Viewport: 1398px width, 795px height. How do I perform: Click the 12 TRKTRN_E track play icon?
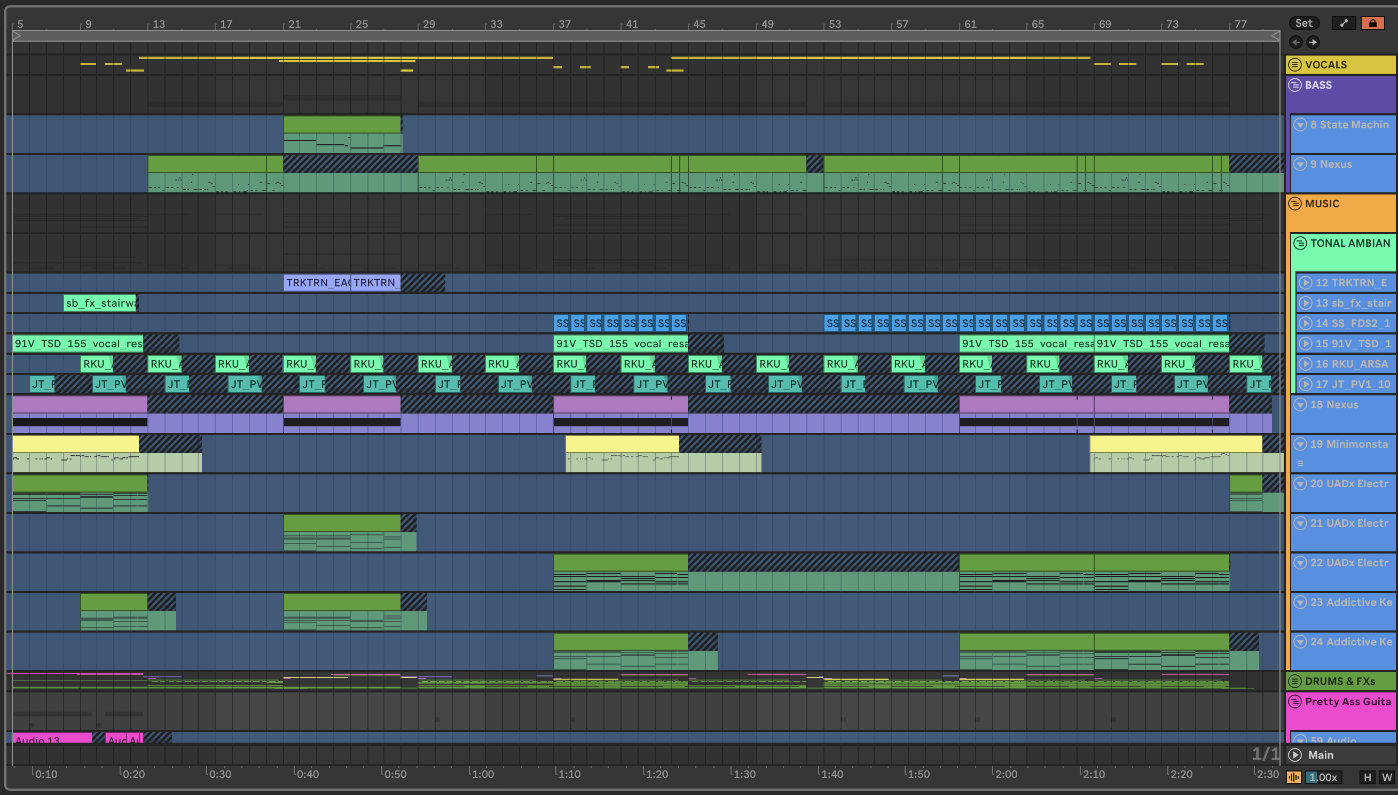[1305, 282]
